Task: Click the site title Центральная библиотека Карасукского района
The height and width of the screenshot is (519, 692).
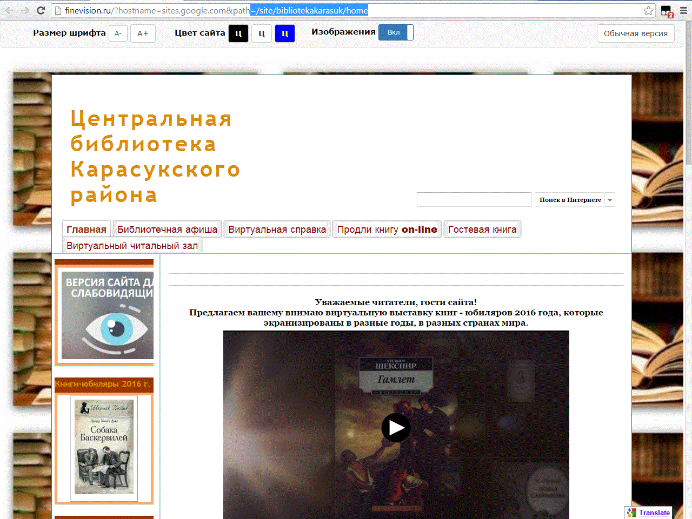Action: [155, 157]
